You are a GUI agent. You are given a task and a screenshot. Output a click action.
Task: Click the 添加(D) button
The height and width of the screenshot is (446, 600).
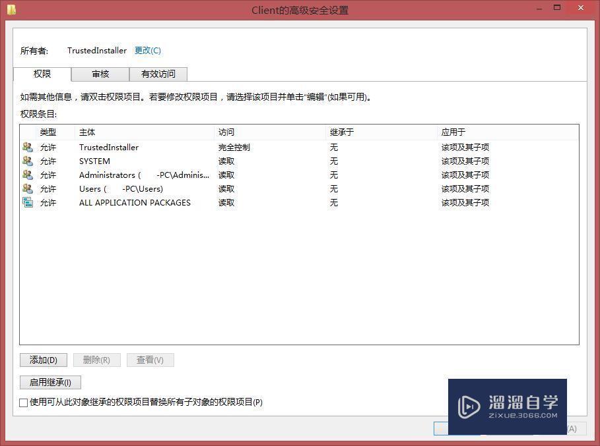[x=43, y=360]
